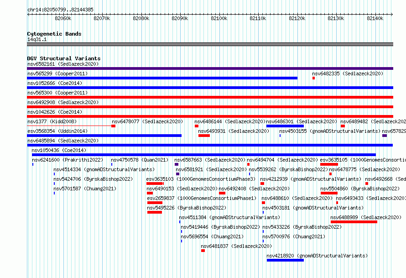Click the nsv6493931 red bar
This screenshot has height=278, width=406.
(204, 136)
